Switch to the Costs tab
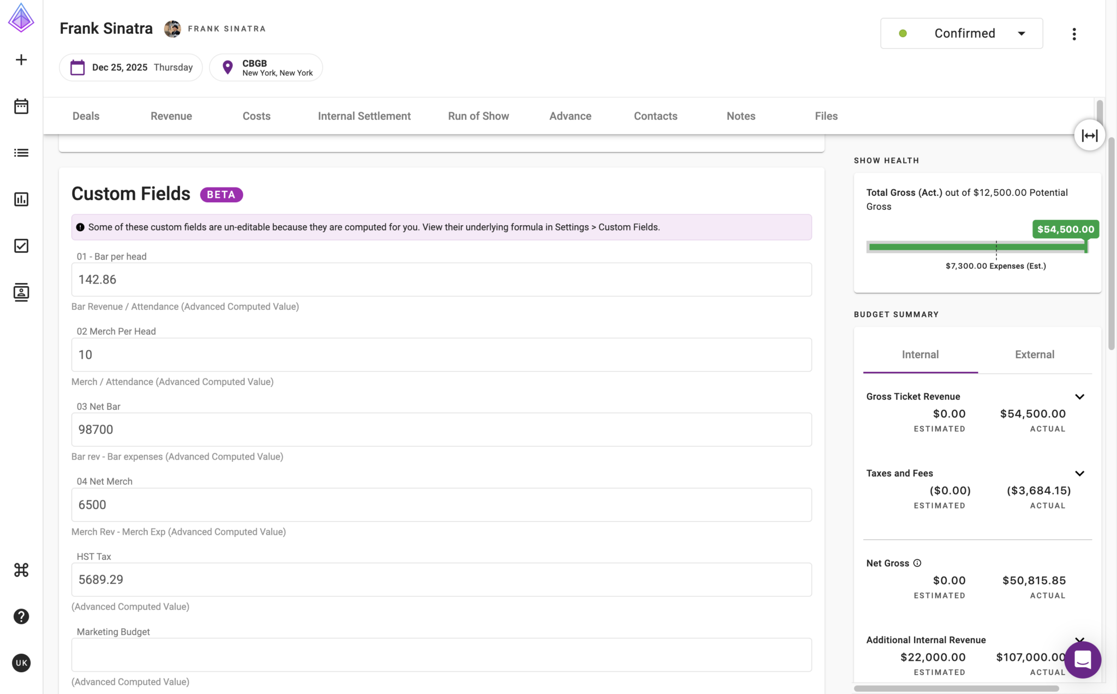This screenshot has width=1117, height=694. pyautogui.click(x=256, y=116)
